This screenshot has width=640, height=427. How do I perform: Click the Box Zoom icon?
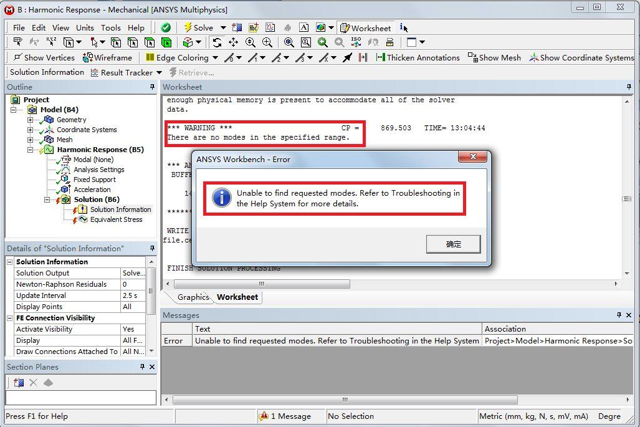306,42
